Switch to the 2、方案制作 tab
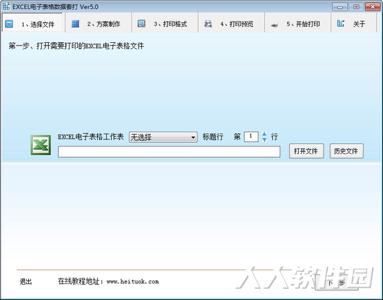This screenshot has height=300, width=383. point(98,23)
